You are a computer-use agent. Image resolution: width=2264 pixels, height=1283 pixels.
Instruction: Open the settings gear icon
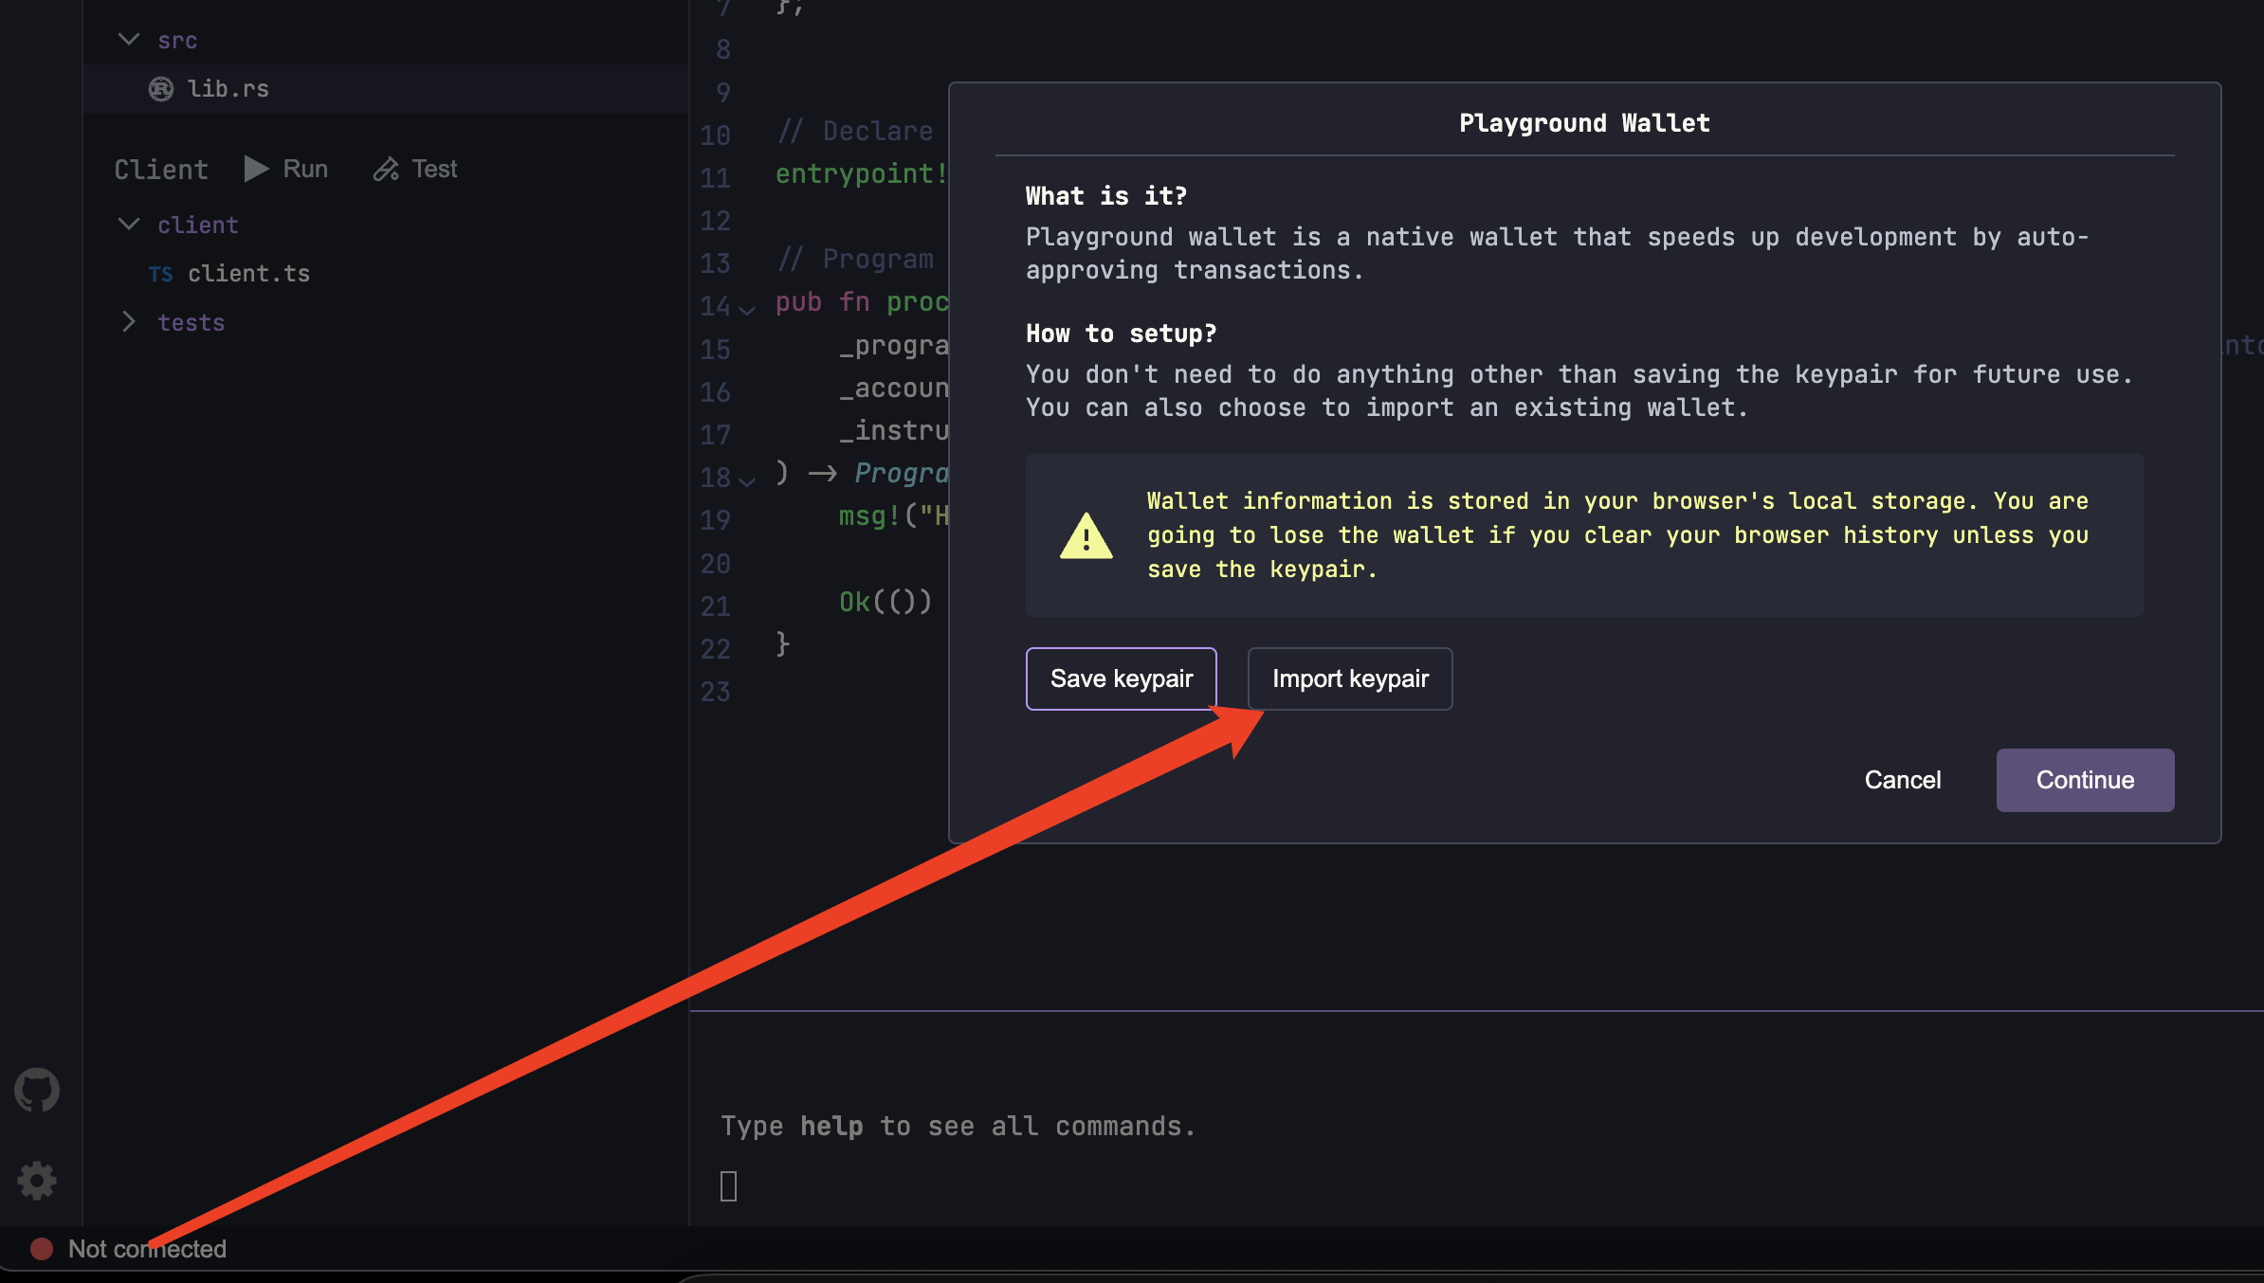tap(37, 1181)
